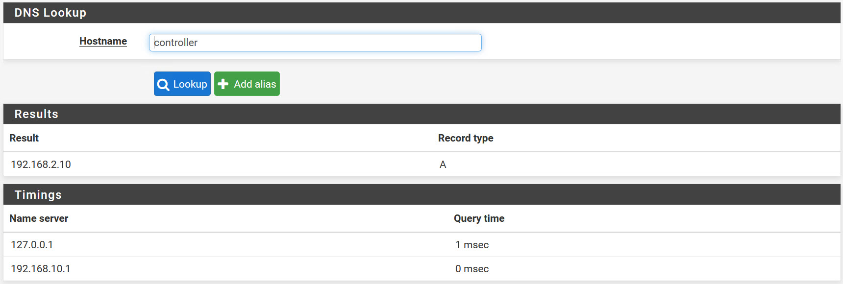
Task: Click the Record type column header
Action: (x=466, y=138)
